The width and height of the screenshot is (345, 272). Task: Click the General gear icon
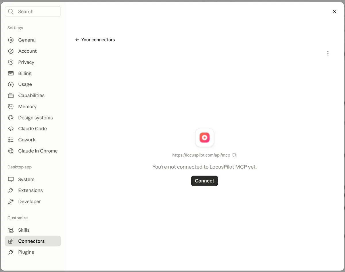(11, 40)
